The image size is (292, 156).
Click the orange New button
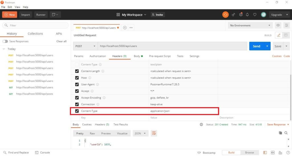point(9,15)
